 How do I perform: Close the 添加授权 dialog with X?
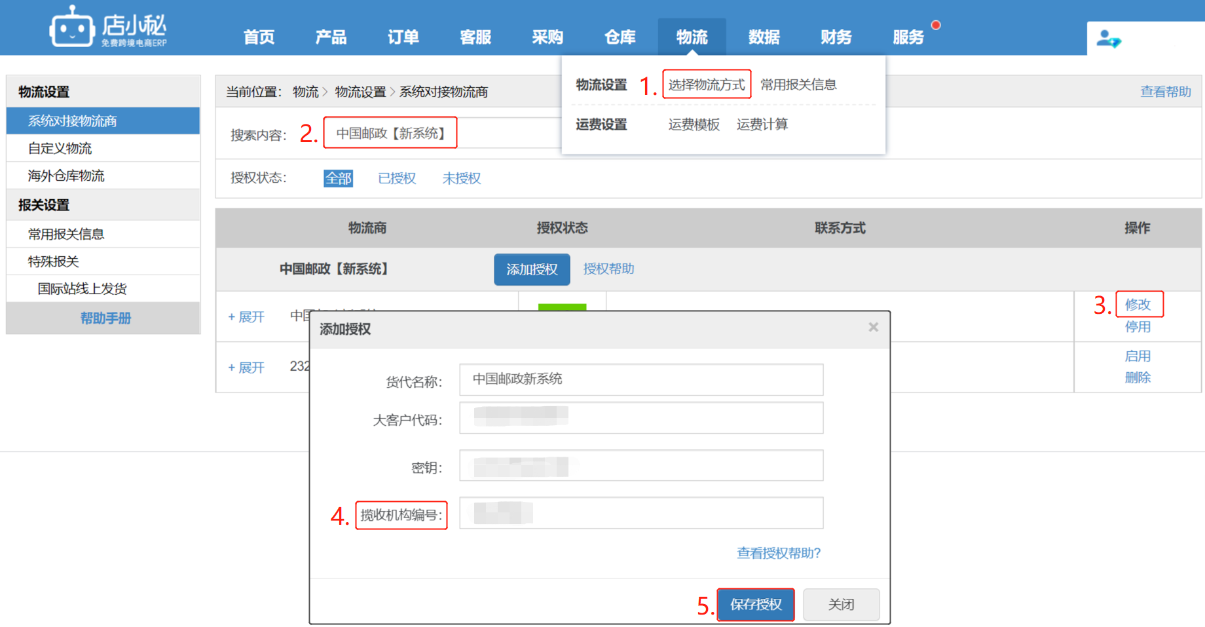pos(873,327)
